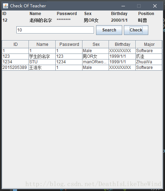165x191 pixels.
Task: Select the password cell 1234
Action: (x=69, y=62)
